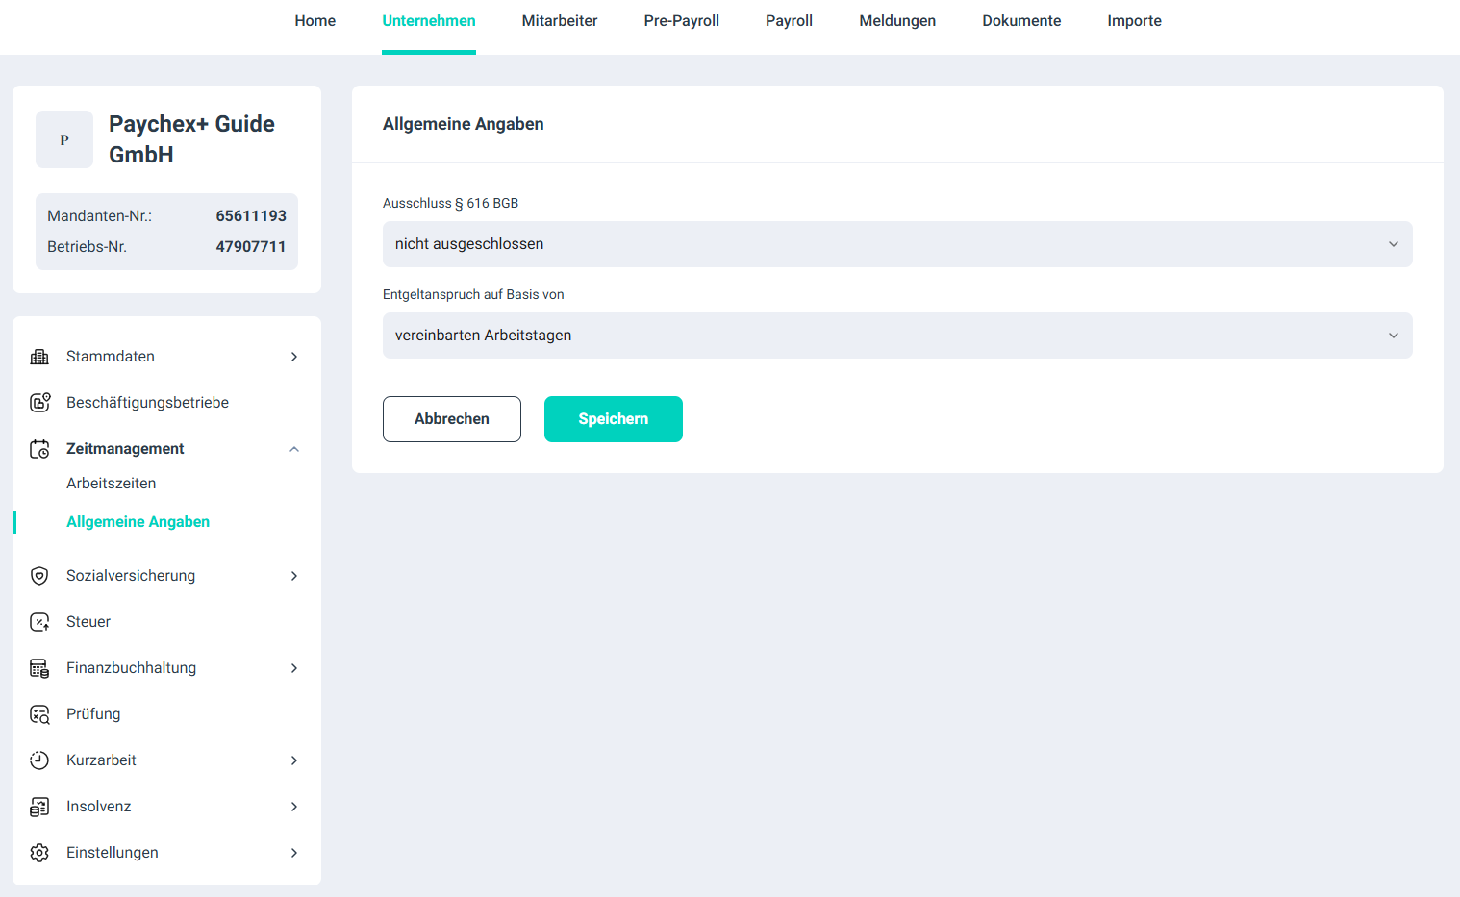Viewport: 1460px width, 897px height.
Task: Open the Importe tab
Action: click(1134, 21)
